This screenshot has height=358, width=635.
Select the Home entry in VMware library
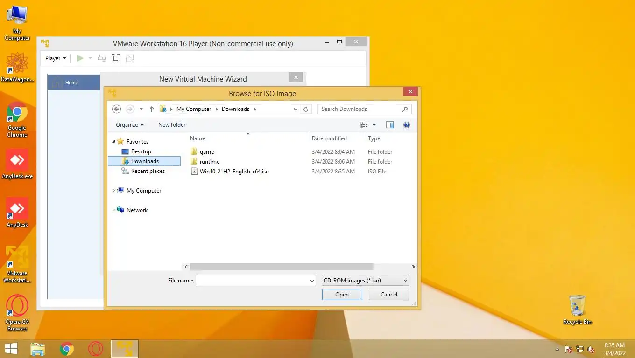(74, 83)
